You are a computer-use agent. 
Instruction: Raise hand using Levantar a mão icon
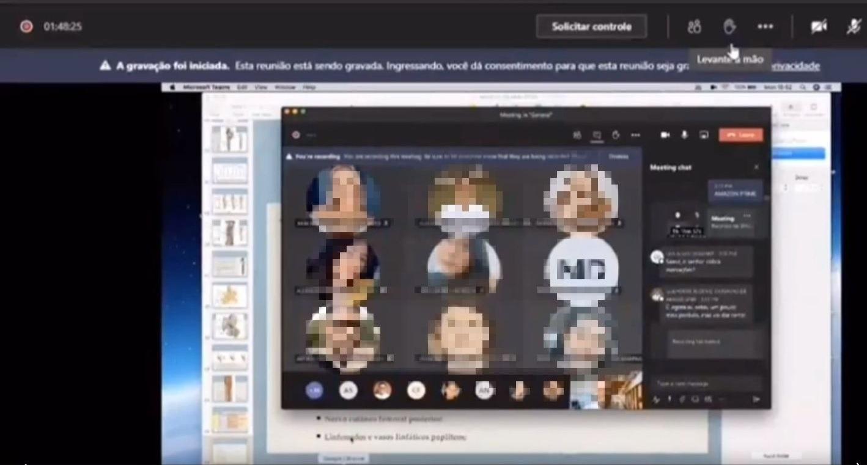click(729, 27)
